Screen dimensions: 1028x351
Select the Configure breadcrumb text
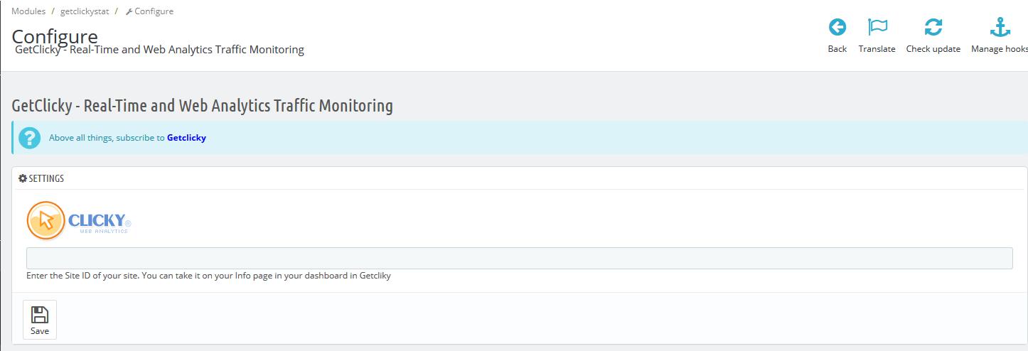pyautogui.click(x=154, y=11)
